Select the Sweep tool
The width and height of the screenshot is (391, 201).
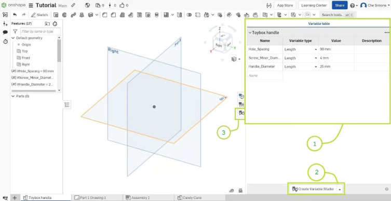(x=73, y=15)
